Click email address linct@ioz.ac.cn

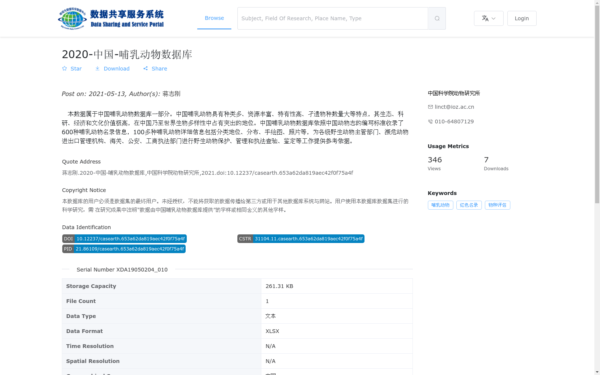tap(454, 107)
